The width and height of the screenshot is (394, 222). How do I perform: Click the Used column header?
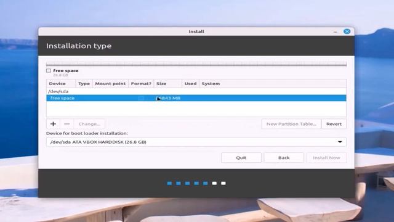(190, 84)
